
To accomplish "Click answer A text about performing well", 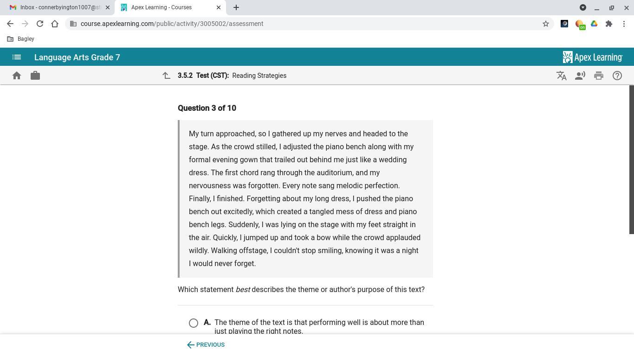I will tap(319, 327).
